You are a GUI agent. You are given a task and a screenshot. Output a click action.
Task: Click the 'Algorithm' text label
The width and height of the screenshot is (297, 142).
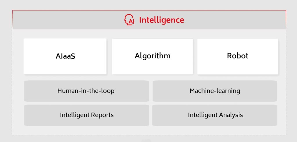point(153,56)
